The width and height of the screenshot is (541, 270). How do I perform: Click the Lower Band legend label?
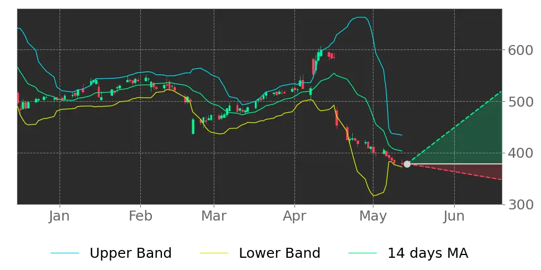(x=279, y=253)
